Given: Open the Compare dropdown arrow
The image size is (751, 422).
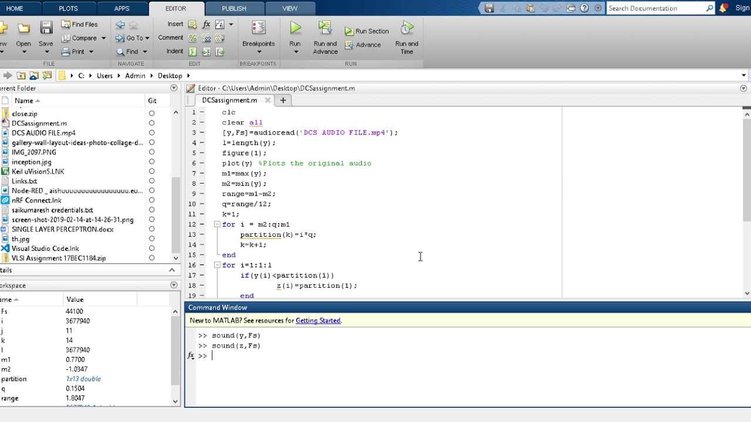Looking at the screenshot, I should click(x=103, y=38).
